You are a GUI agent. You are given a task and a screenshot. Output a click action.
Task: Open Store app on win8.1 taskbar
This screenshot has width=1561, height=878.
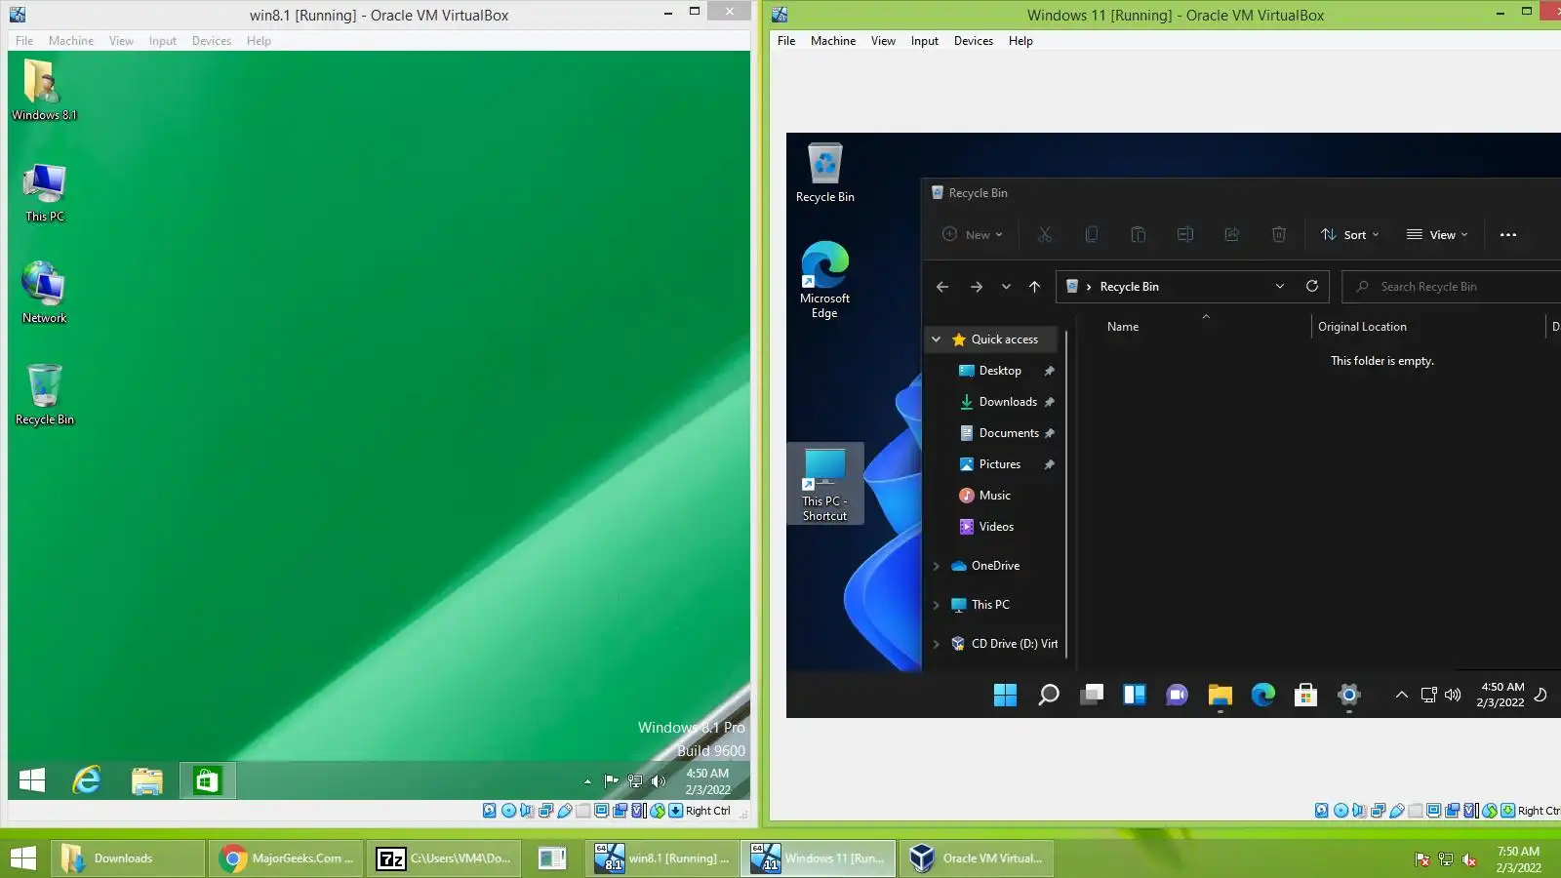coord(207,780)
